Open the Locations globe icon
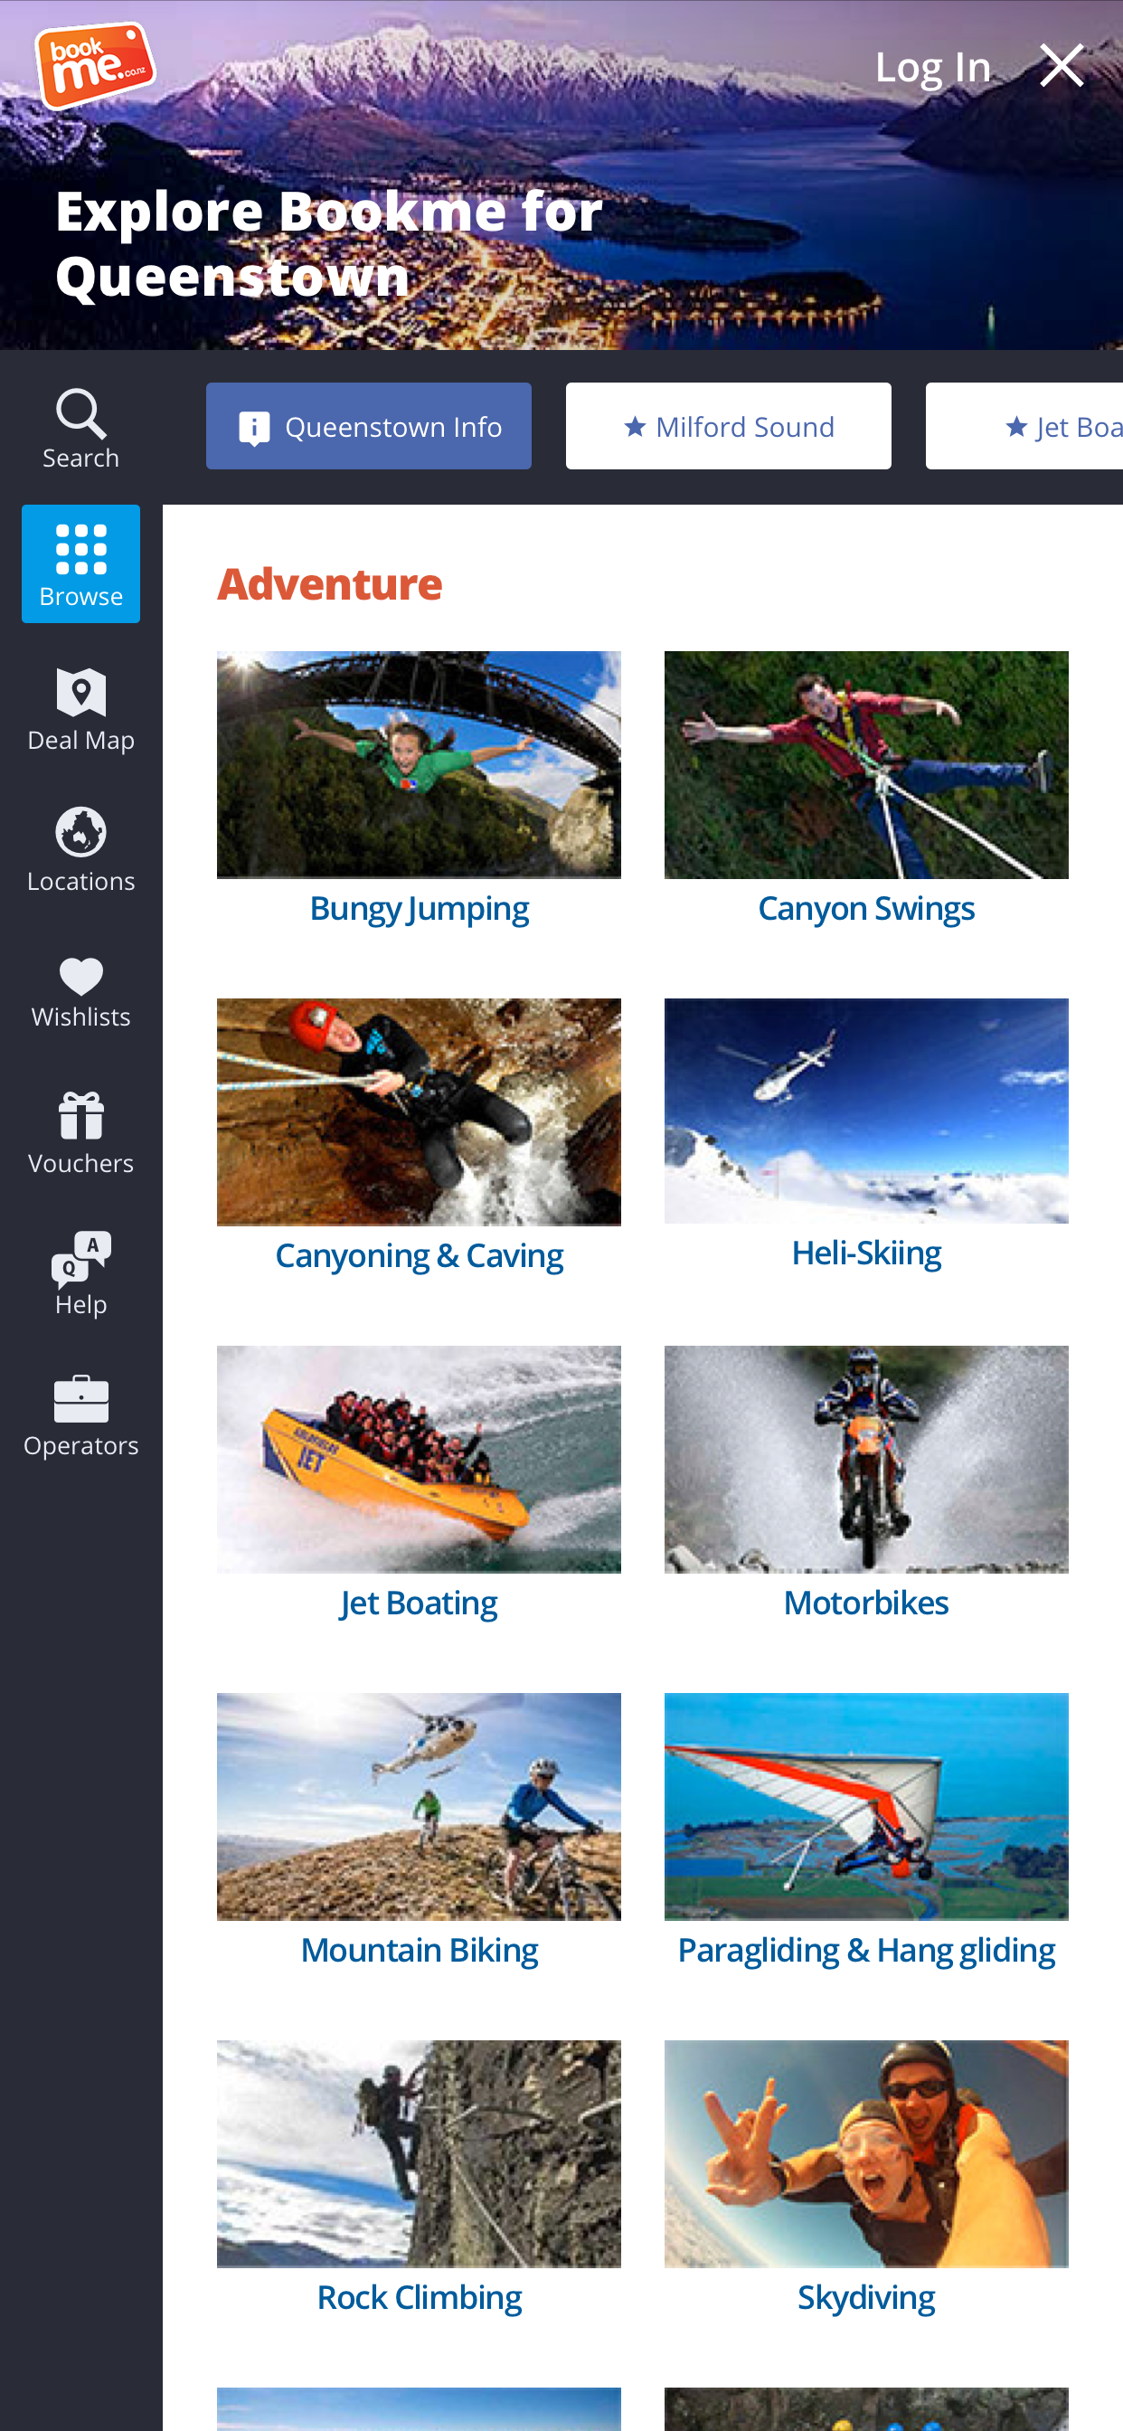Viewport: 1123px width, 2431px height. coord(81,831)
